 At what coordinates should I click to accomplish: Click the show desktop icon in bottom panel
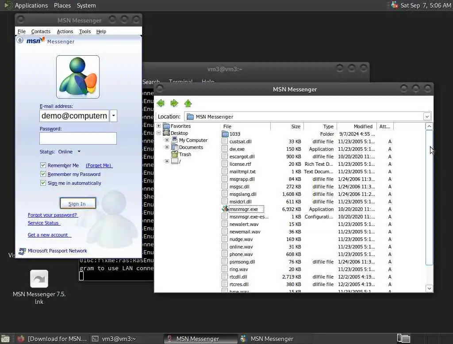[x=5, y=339]
